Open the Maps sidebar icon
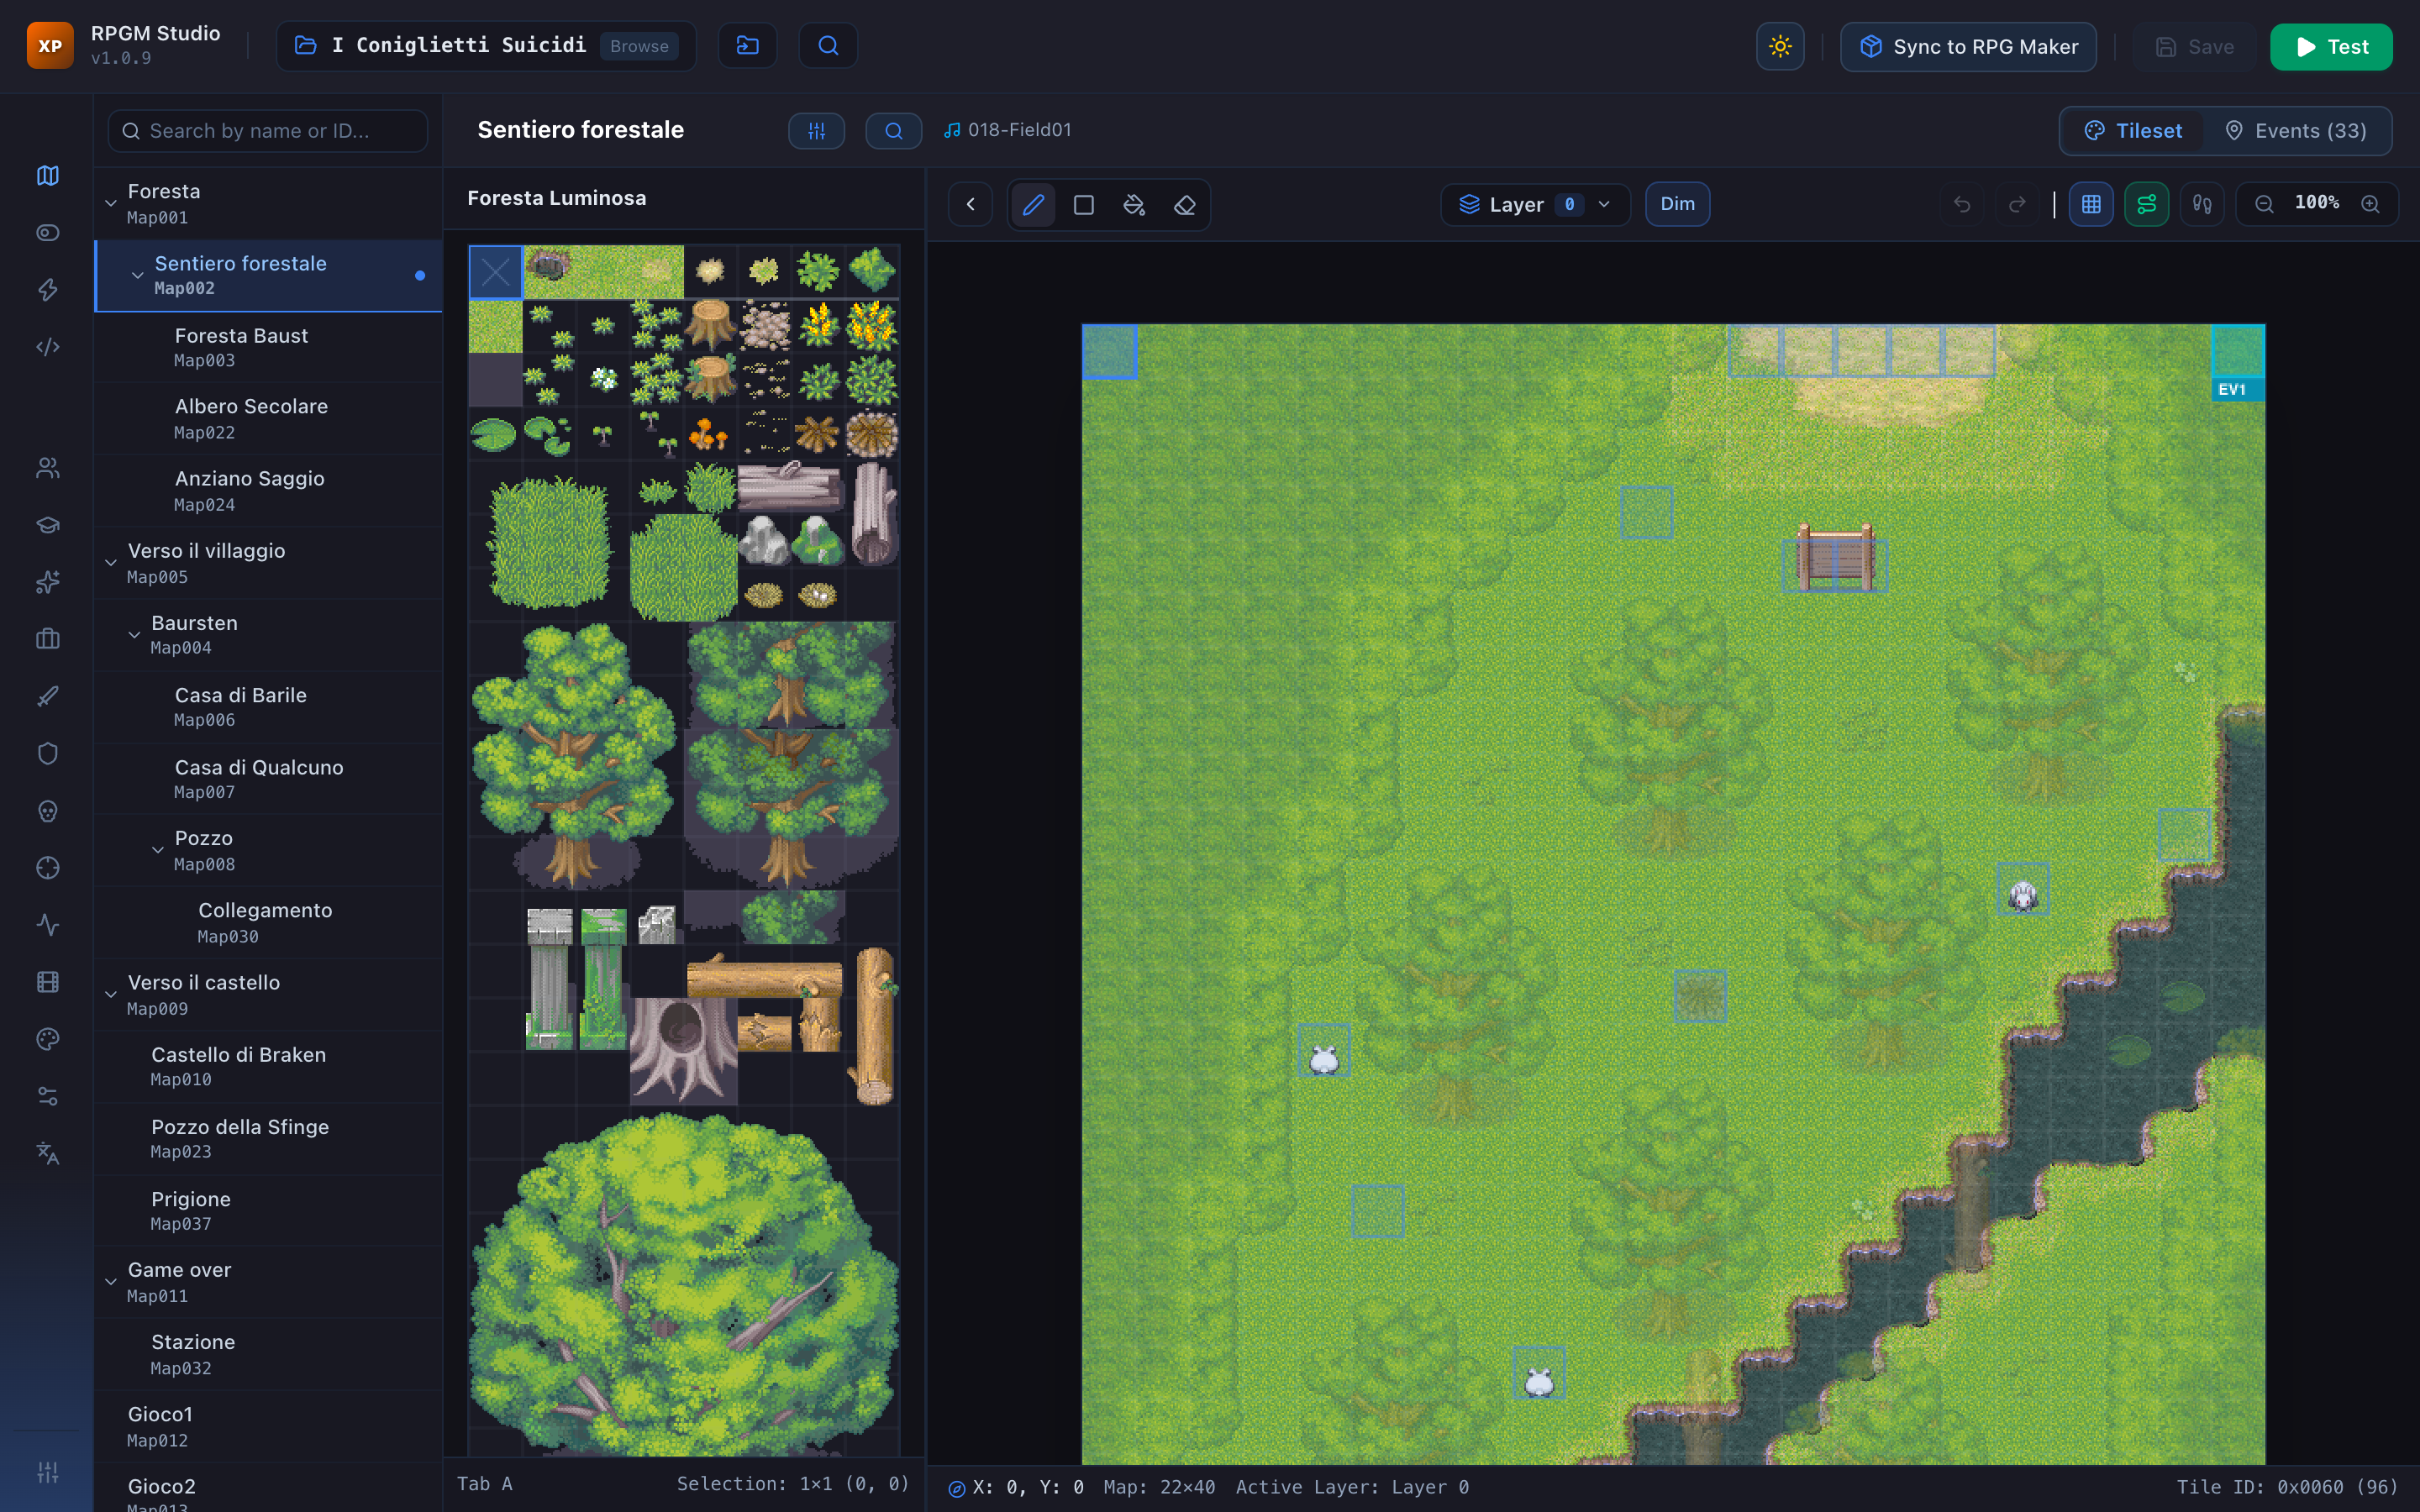 48,175
